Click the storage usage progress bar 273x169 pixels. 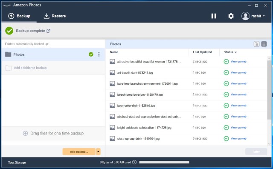tap(164, 162)
